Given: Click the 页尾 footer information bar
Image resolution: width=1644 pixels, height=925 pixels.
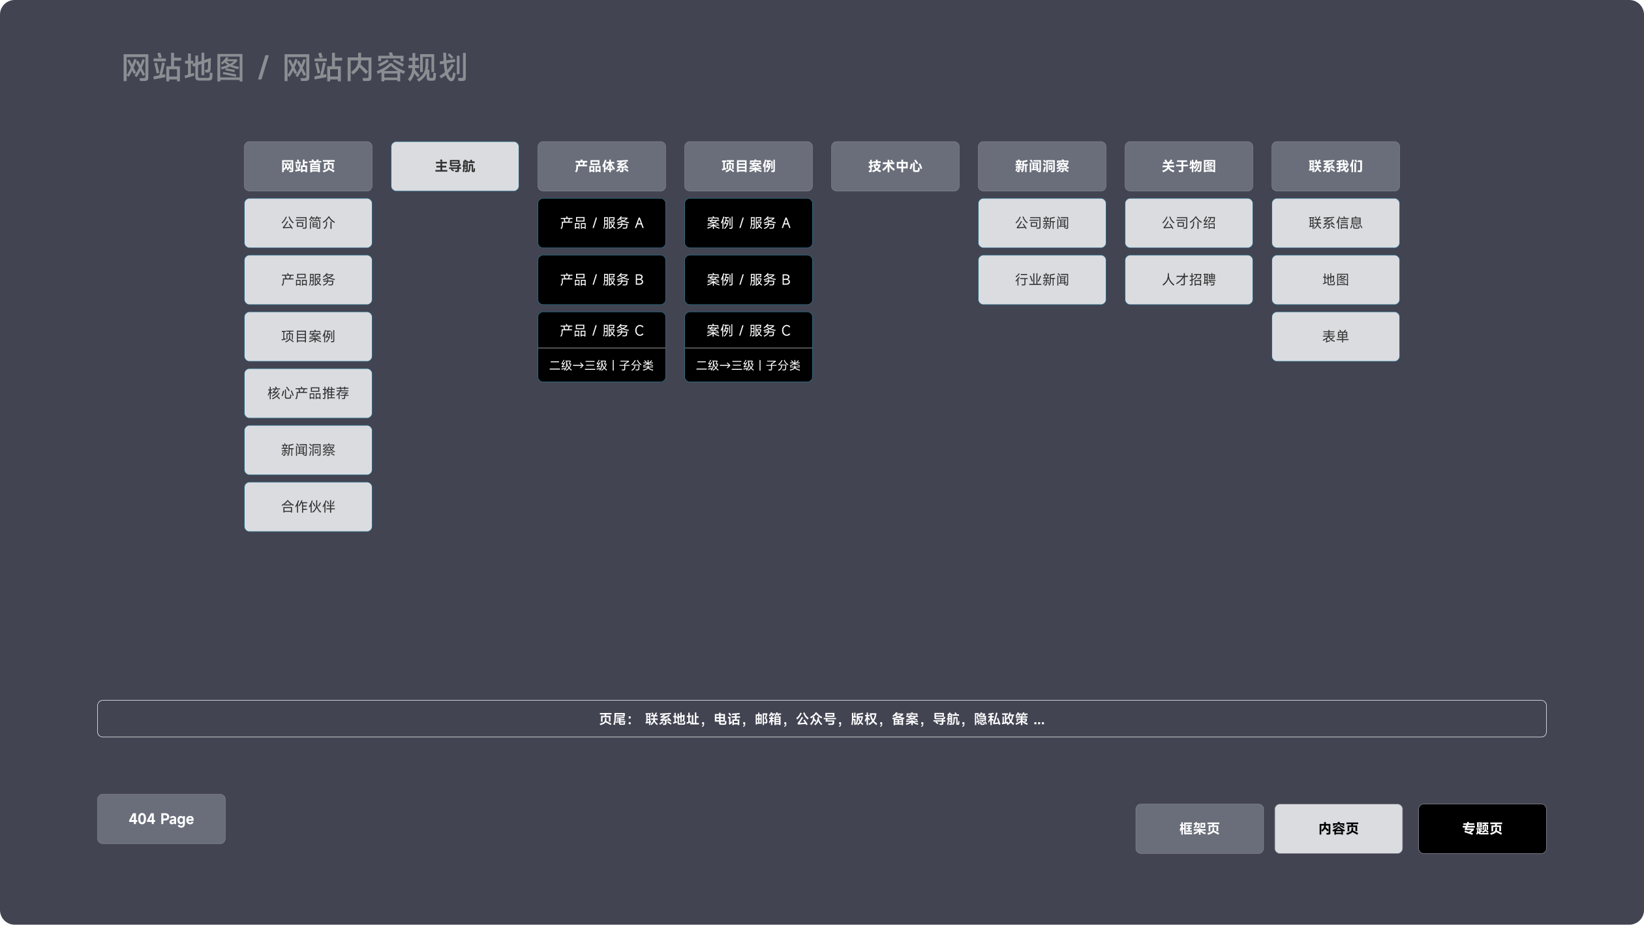Looking at the screenshot, I should [821, 719].
